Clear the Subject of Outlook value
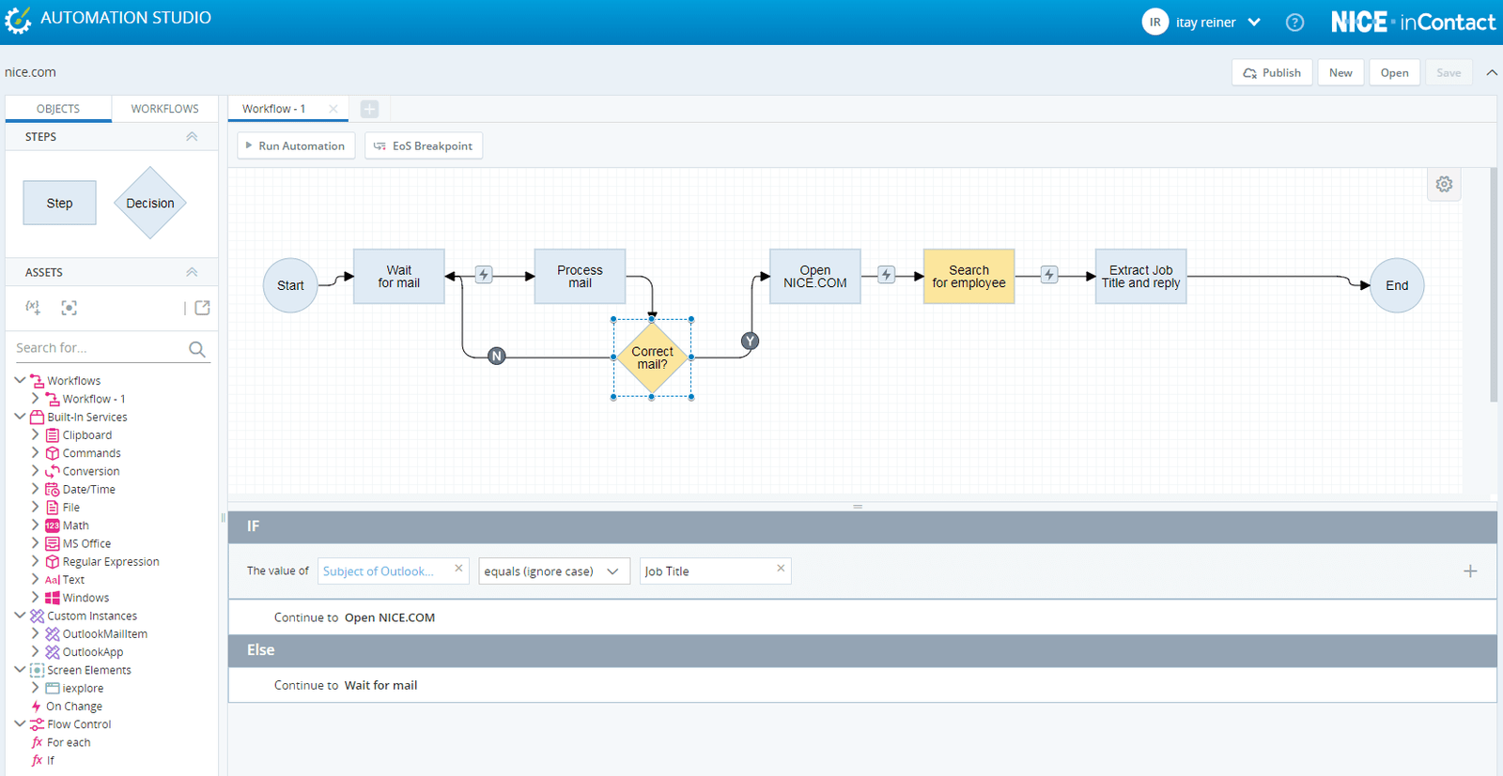 point(458,569)
